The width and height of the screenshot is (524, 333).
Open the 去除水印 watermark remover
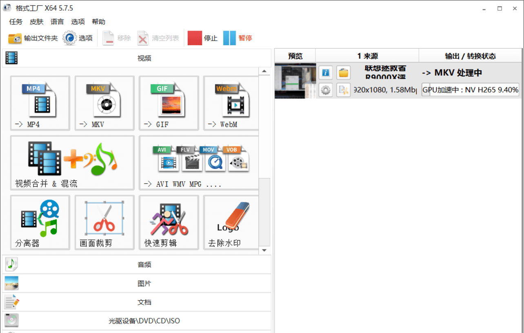[231, 222]
